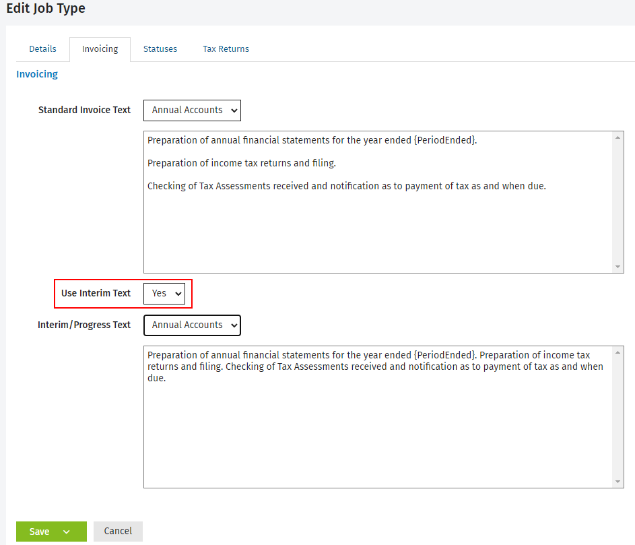
Task: Click the down scroll arrow on interim text box
Action: pyautogui.click(x=618, y=480)
